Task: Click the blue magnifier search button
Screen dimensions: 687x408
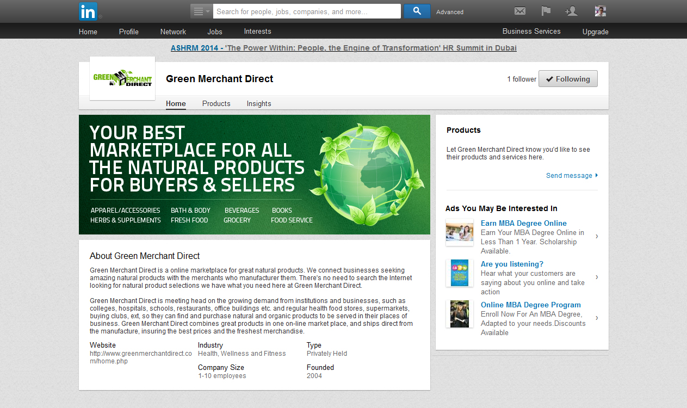Action: click(417, 11)
